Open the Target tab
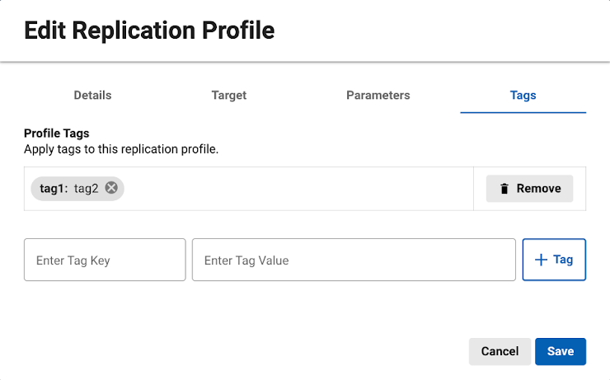The height and width of the screenshot is (380, 610). tap(229, 95)
